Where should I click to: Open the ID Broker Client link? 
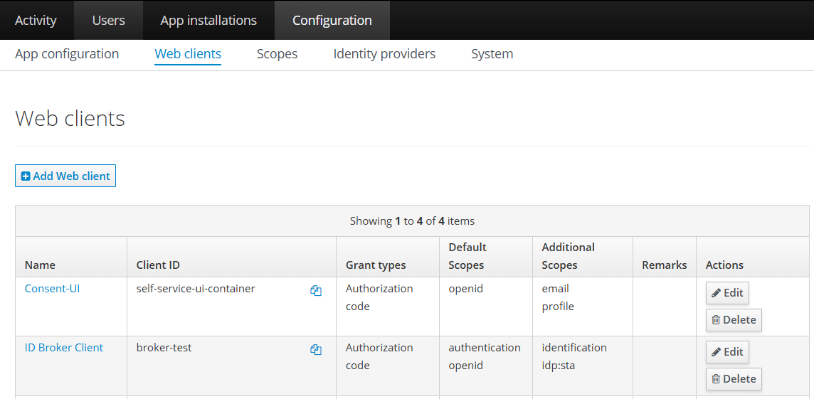64,347
